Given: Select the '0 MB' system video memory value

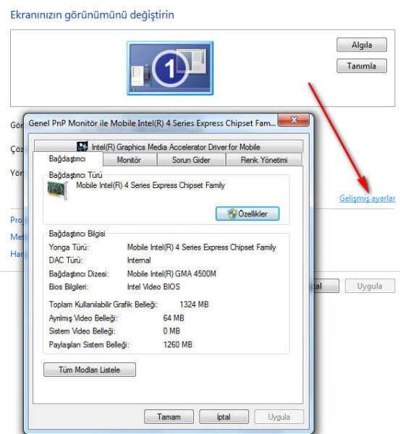Looking at the screenshot, I should point(171,331).
